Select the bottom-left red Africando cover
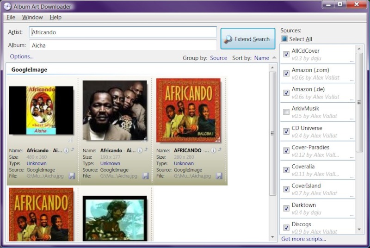 click(41, 215)
